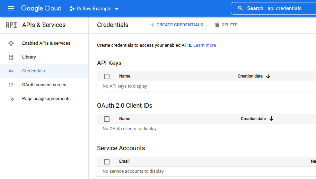Viewport: 316px width, 179px height.
Task: Click the DELETE button label
Action: coord(229,25)
